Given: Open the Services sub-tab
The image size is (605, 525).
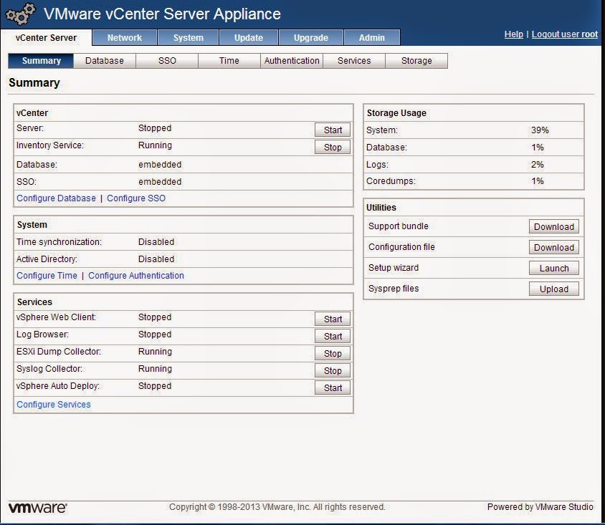Looking at the screenshot, I should click(x=354, y=61).
